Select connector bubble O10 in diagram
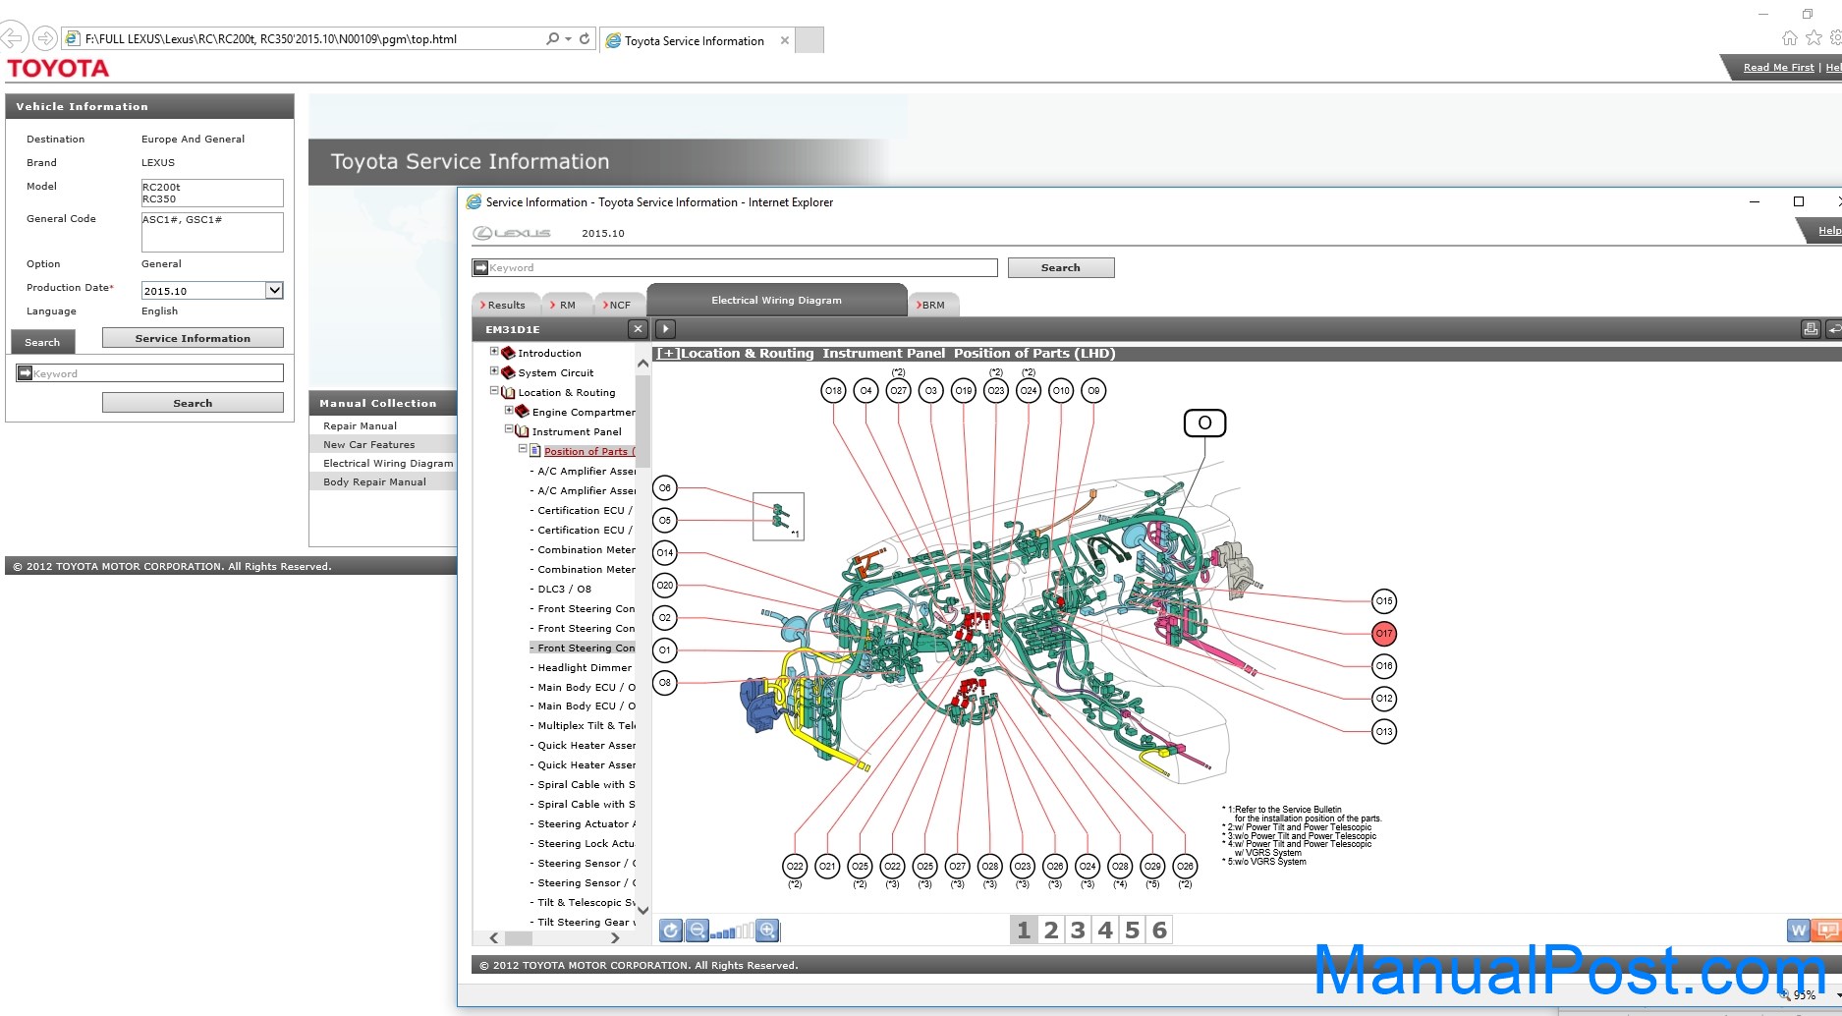1842x1016 pixels. pos(1061,391)
